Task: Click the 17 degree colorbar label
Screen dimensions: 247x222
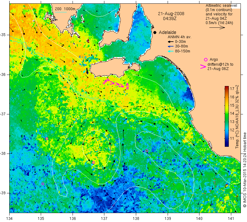Action: point(232,88)
